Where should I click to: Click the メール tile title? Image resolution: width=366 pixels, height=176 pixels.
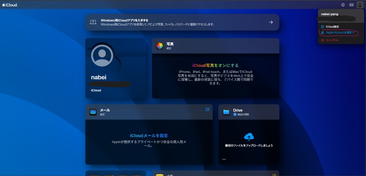click(x=105, y=110)
